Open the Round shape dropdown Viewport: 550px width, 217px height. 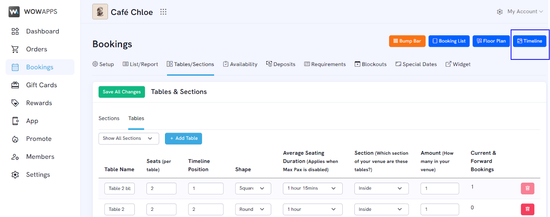click(253, 209)
